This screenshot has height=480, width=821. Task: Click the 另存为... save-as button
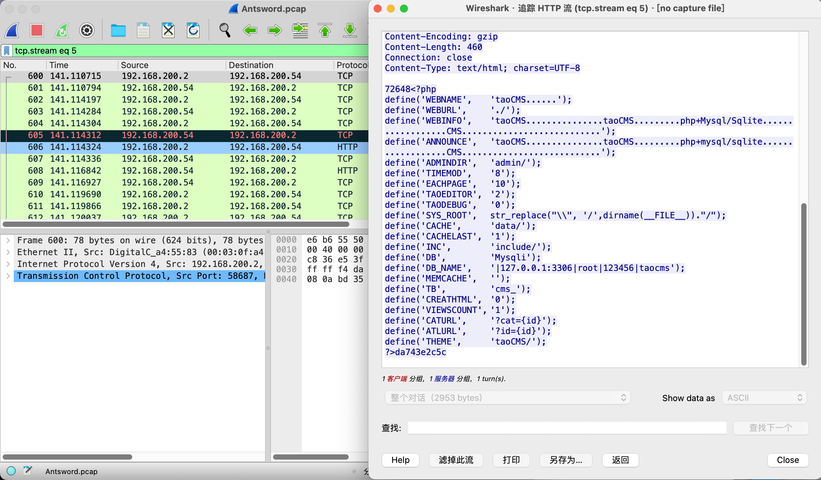(x=566, y=460)
